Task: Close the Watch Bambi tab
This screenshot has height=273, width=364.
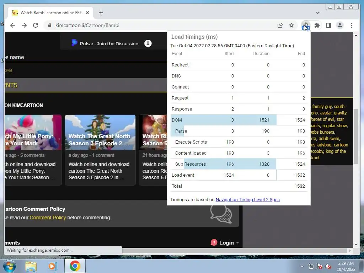Action: click(87, 13)
